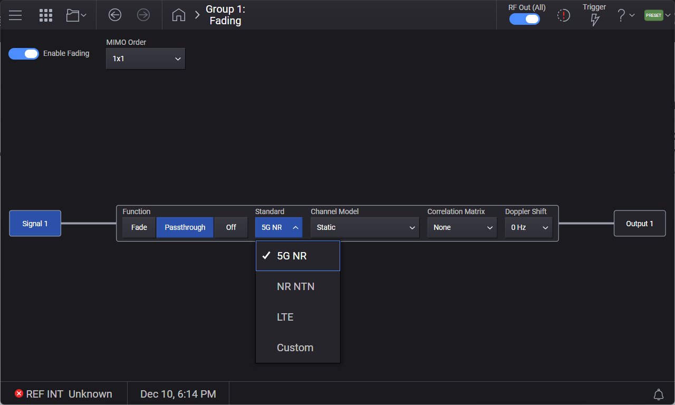The height and width of the screenshot is (405, 675).
Task: Choose NR NTN from Standard list
Action: 296,287
